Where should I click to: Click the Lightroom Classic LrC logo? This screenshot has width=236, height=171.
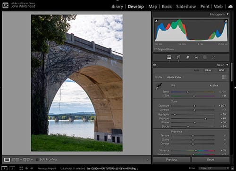click(x=5, y=6)
